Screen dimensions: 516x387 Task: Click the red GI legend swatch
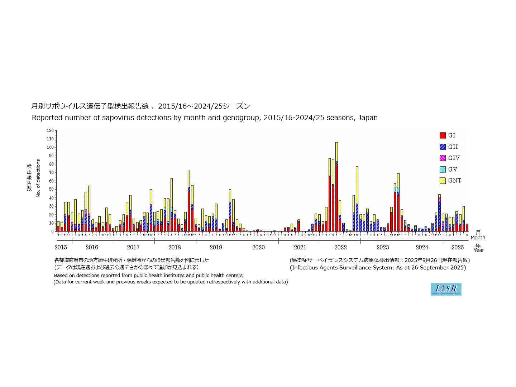tap(443, 135)
